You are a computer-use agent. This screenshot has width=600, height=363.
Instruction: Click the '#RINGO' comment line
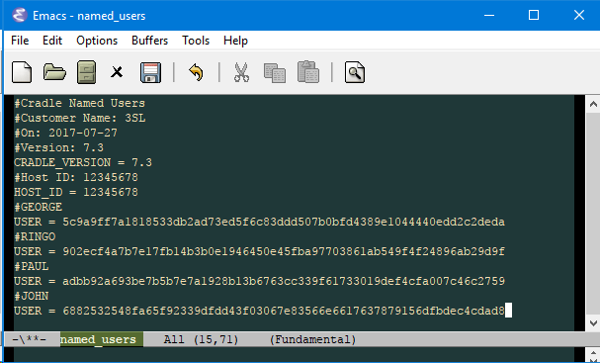[35, 236]
